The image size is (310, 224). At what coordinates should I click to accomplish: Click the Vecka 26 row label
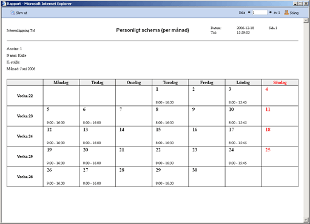point(25,177)
